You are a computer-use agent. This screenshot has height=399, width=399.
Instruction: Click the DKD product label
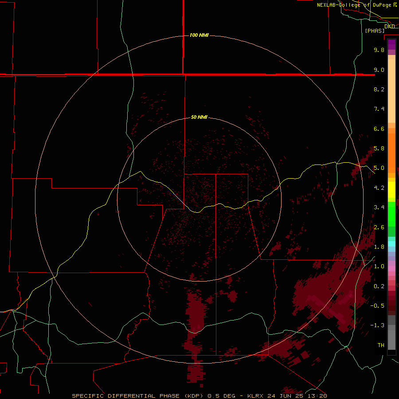point(390,26)
